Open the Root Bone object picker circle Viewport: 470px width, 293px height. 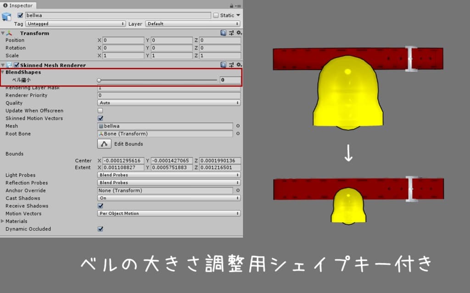[x=238, y=134]
